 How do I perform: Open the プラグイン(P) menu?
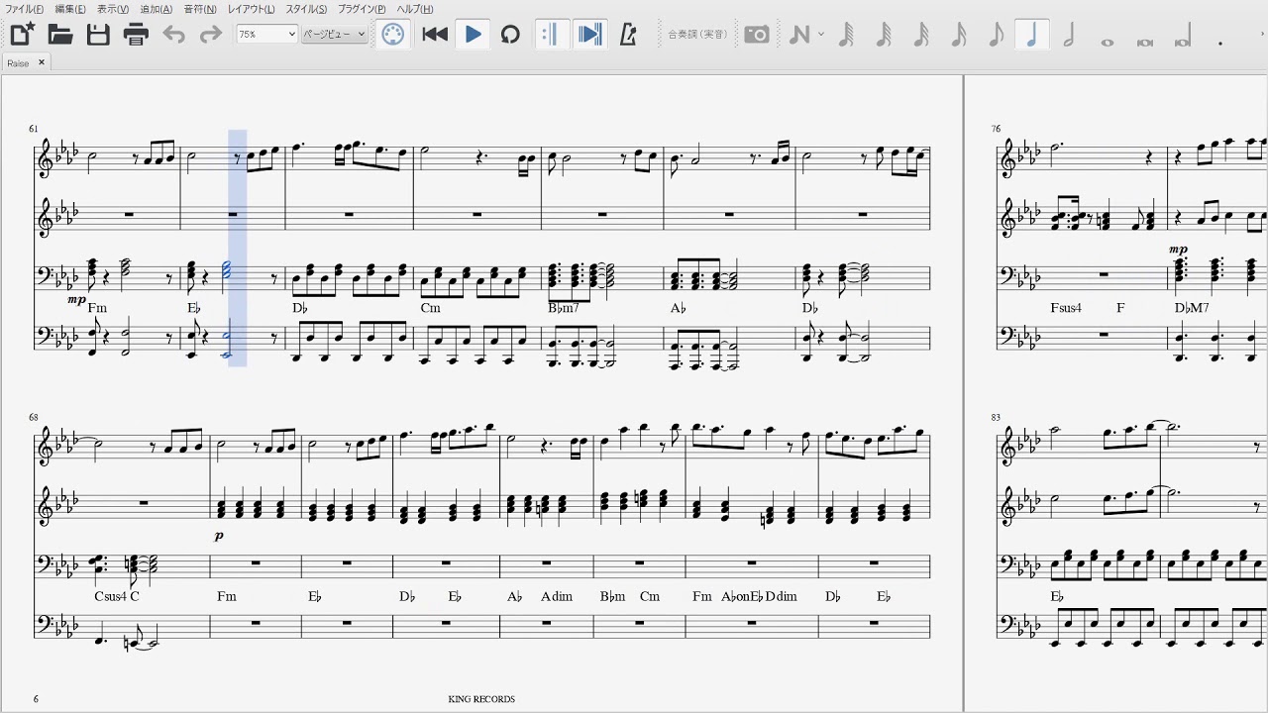tap(362, 9)
